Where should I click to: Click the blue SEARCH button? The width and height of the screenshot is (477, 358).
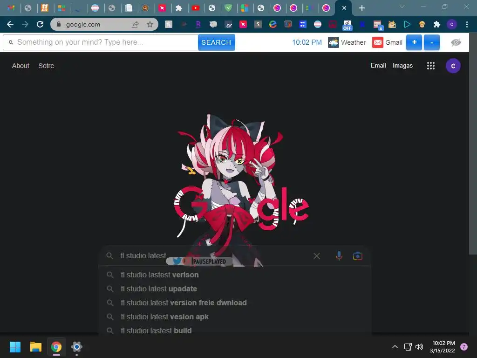[x=216, y=42]
